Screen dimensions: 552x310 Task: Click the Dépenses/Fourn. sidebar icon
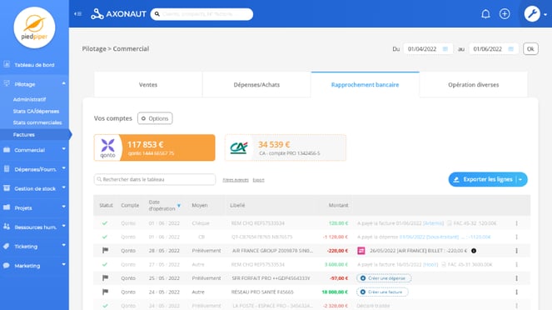(x=7, y=168)
